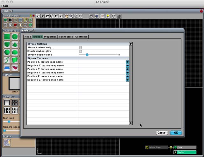
Task: Select the Plate node in scene graph
Action: (184, 147)
